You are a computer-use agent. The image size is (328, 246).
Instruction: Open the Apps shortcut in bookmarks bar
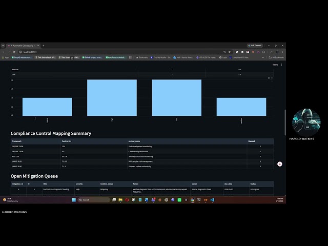coord(6,57)
